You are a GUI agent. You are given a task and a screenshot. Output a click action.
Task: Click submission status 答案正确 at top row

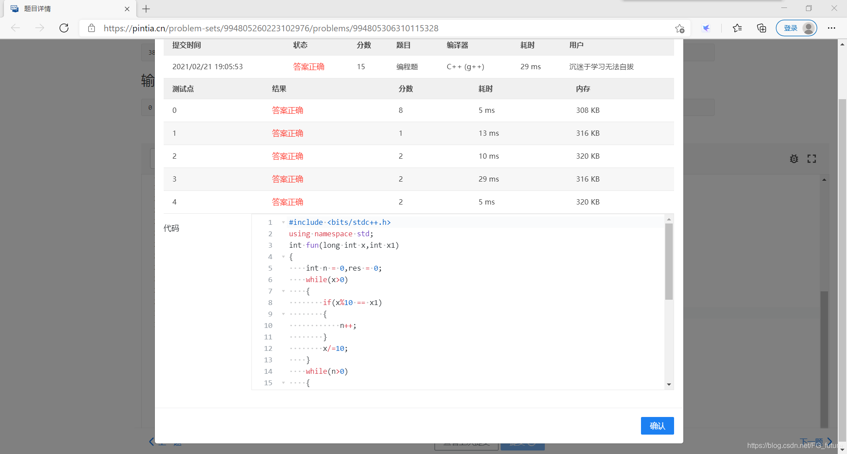[309, 67]
